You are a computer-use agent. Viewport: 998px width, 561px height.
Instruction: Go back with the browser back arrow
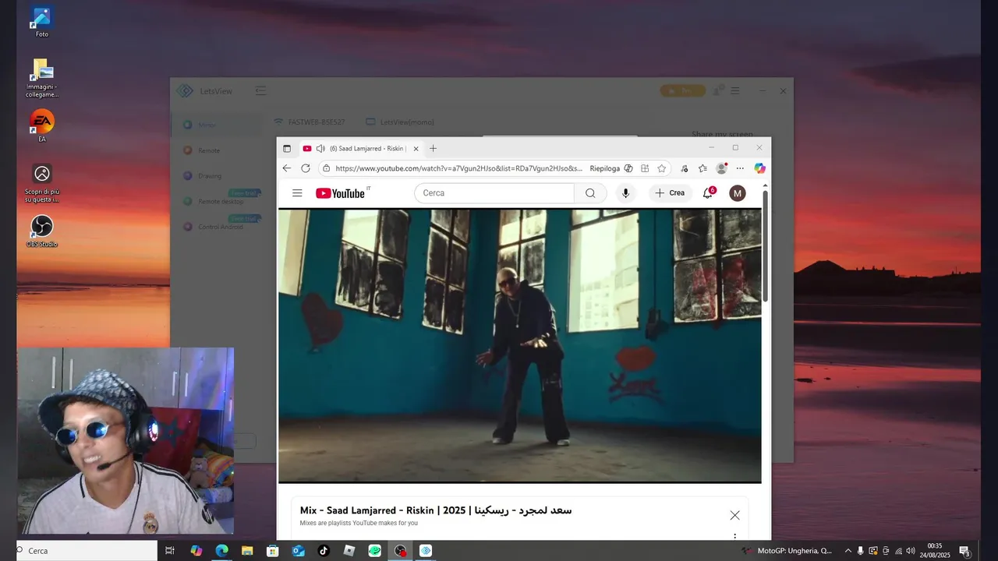coord(286,168)
